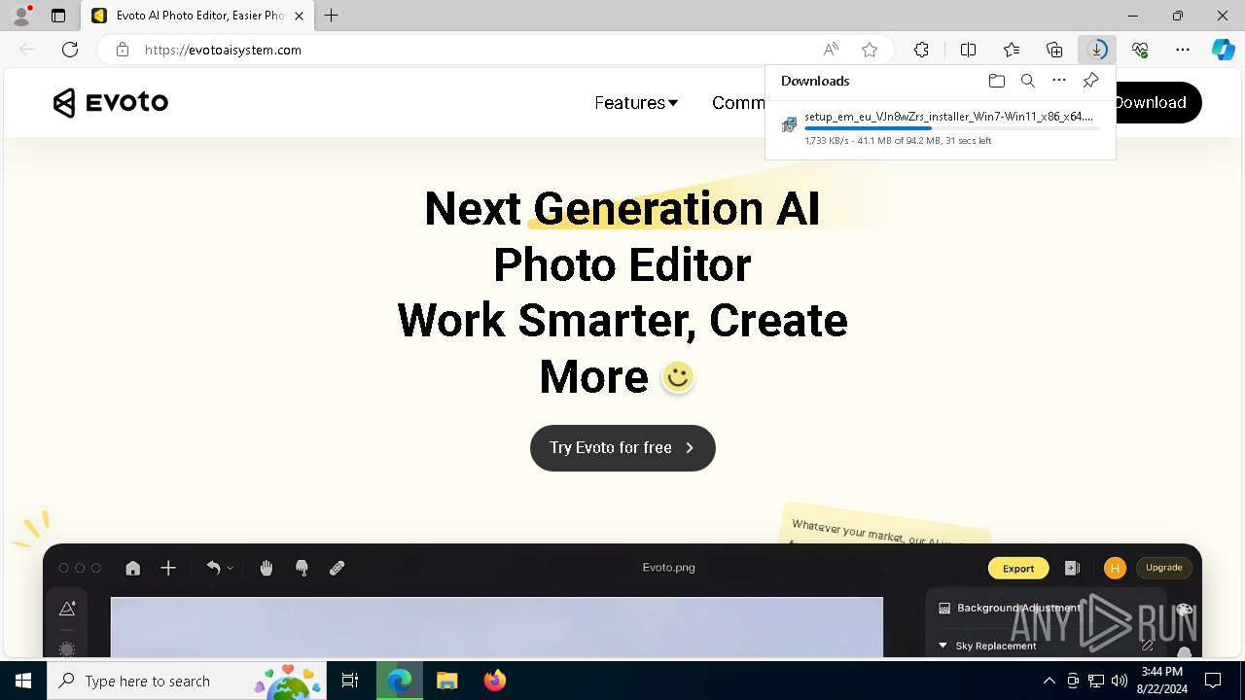Add this page to favorites
1245x700 pixels.
[870, 50]
